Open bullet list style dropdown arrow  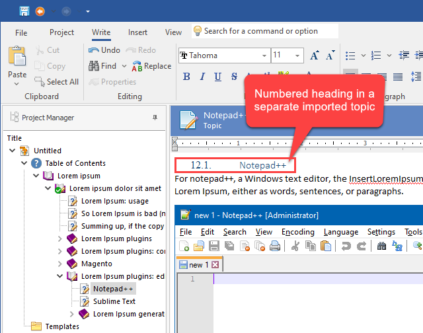364,55
